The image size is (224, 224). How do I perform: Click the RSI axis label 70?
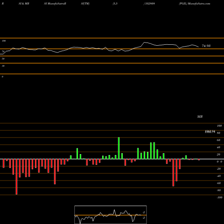coord(3,52)
